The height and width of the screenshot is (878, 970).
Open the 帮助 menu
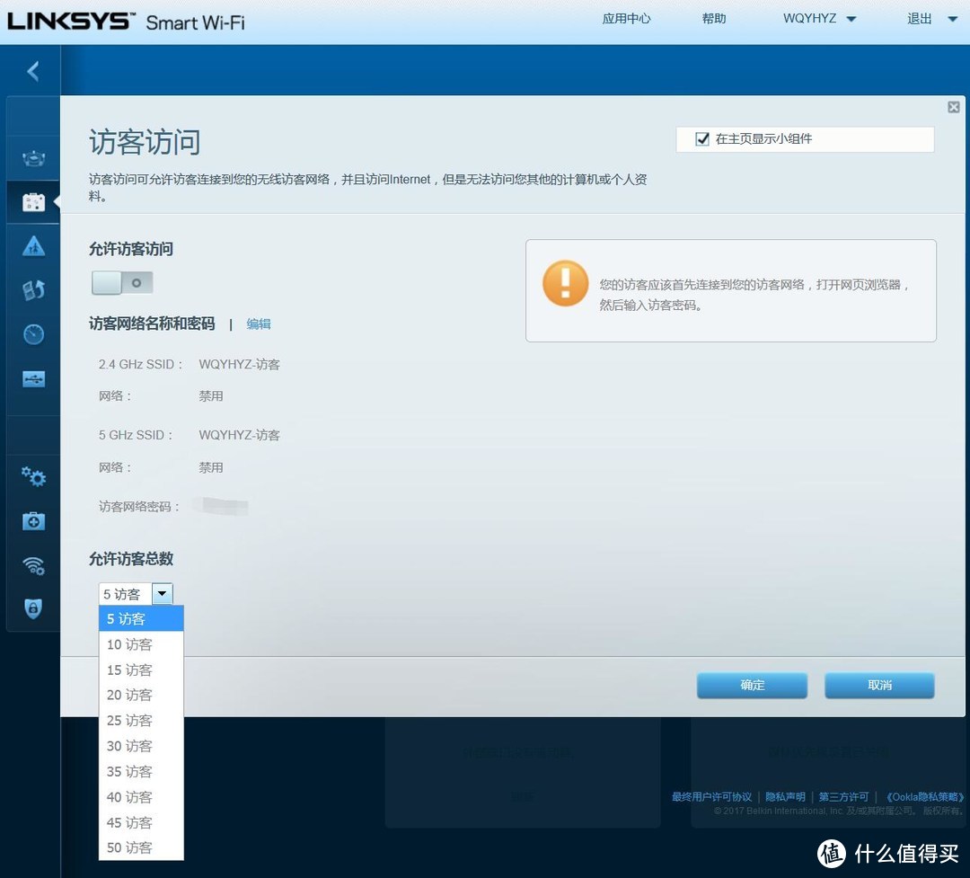point(714,18)
